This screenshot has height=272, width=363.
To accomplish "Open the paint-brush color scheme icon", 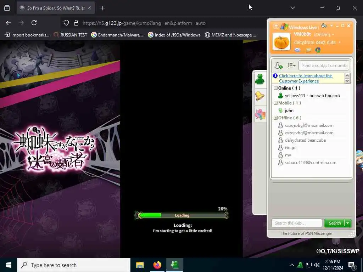I will coord(324,25).
